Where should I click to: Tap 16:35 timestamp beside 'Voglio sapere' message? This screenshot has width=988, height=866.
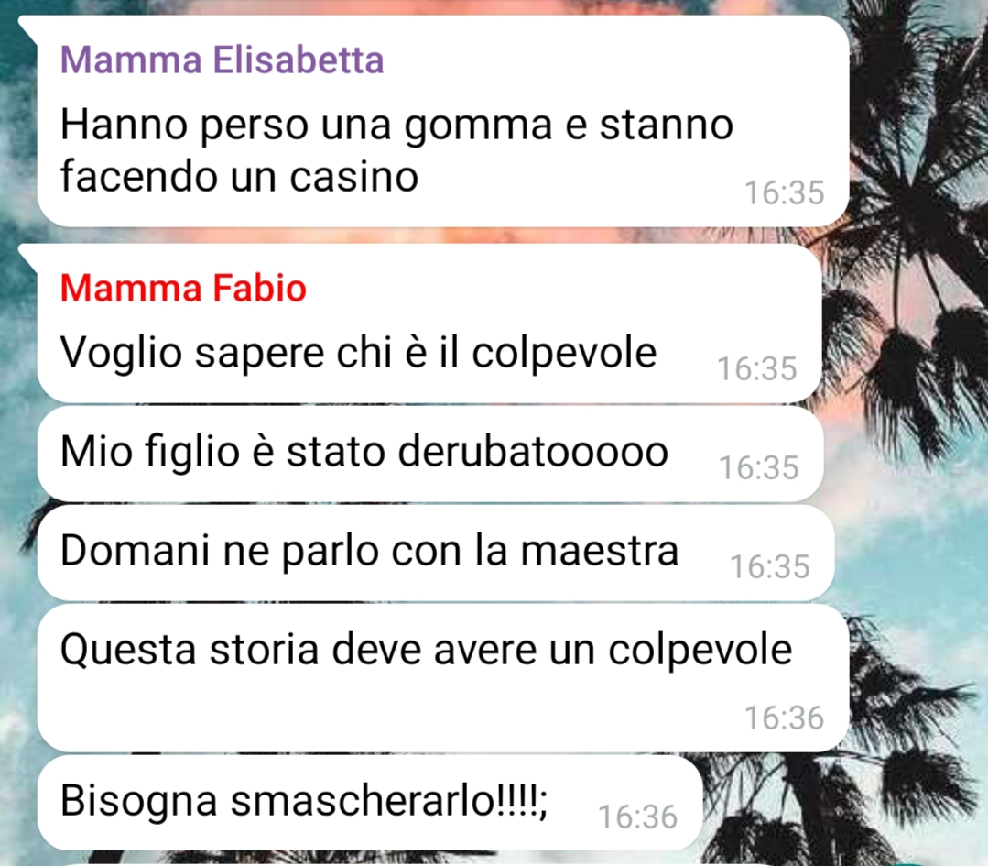(x=756, y=369)
